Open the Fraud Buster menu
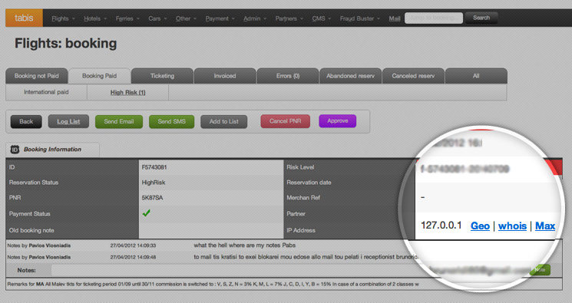 (x=359, y=18)
